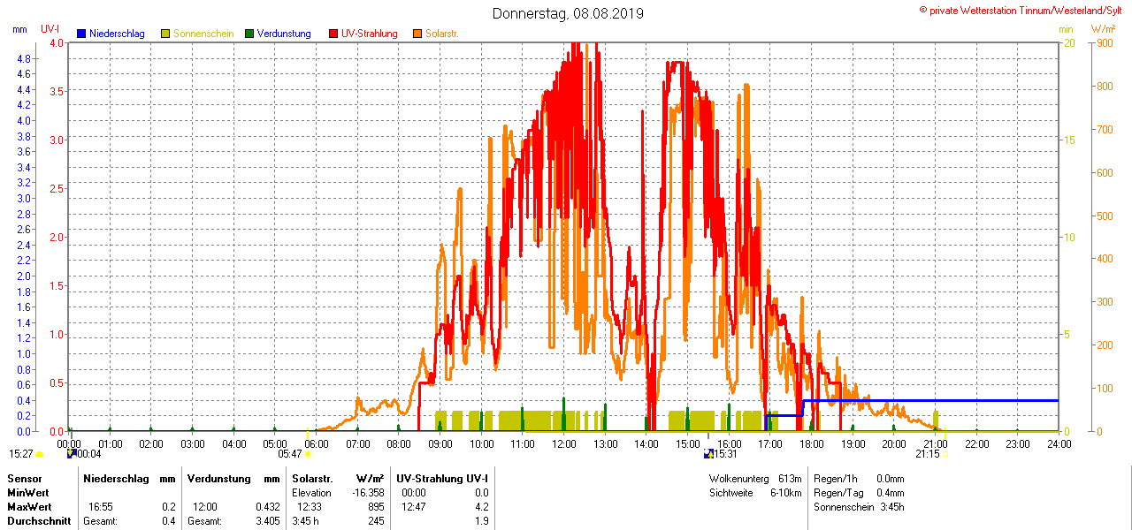Click the Verdunstung column header in table
Image resolution: width=1132 pixels, height=530 pixels.
[x=218, y=478]
